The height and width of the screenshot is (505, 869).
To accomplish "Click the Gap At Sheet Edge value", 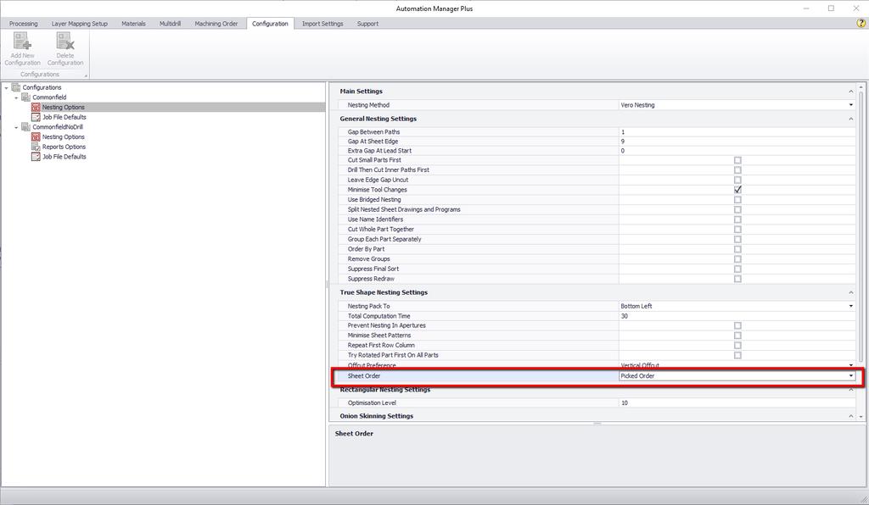I will click(x=737, y=142).
